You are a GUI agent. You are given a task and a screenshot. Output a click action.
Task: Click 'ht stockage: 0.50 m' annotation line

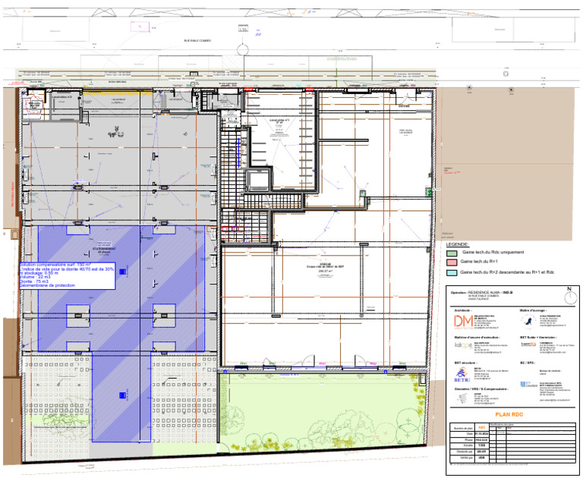coord(39,273)
